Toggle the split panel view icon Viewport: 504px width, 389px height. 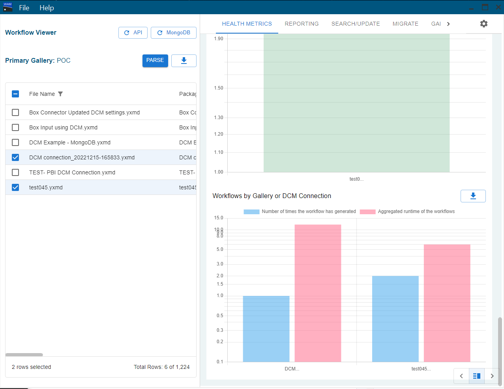tap(477, 376)
